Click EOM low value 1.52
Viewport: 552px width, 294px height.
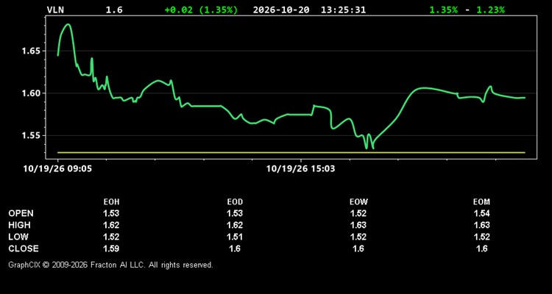pyautogui.click(x=481, y=237)
